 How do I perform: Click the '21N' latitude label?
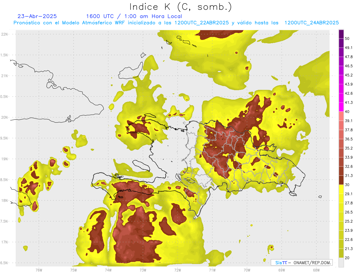point(4,76)
